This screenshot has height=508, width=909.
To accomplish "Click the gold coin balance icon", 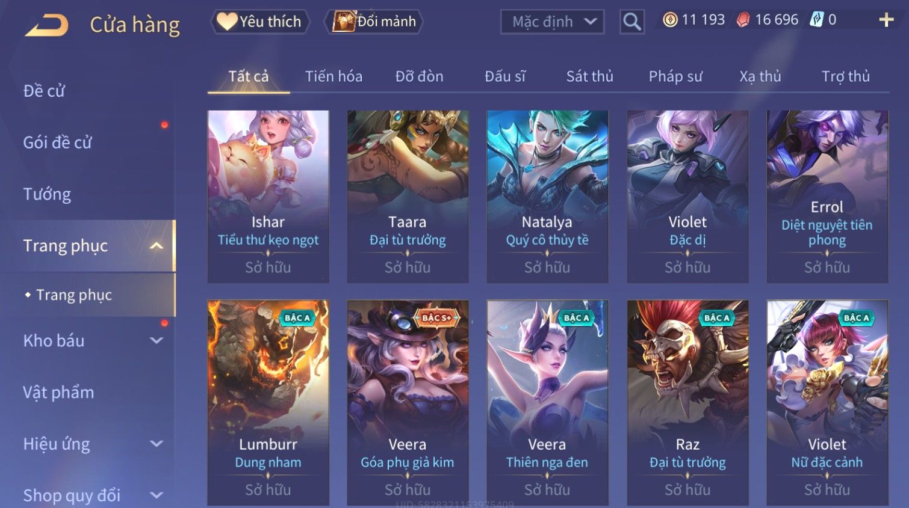I will coord(670,20).
